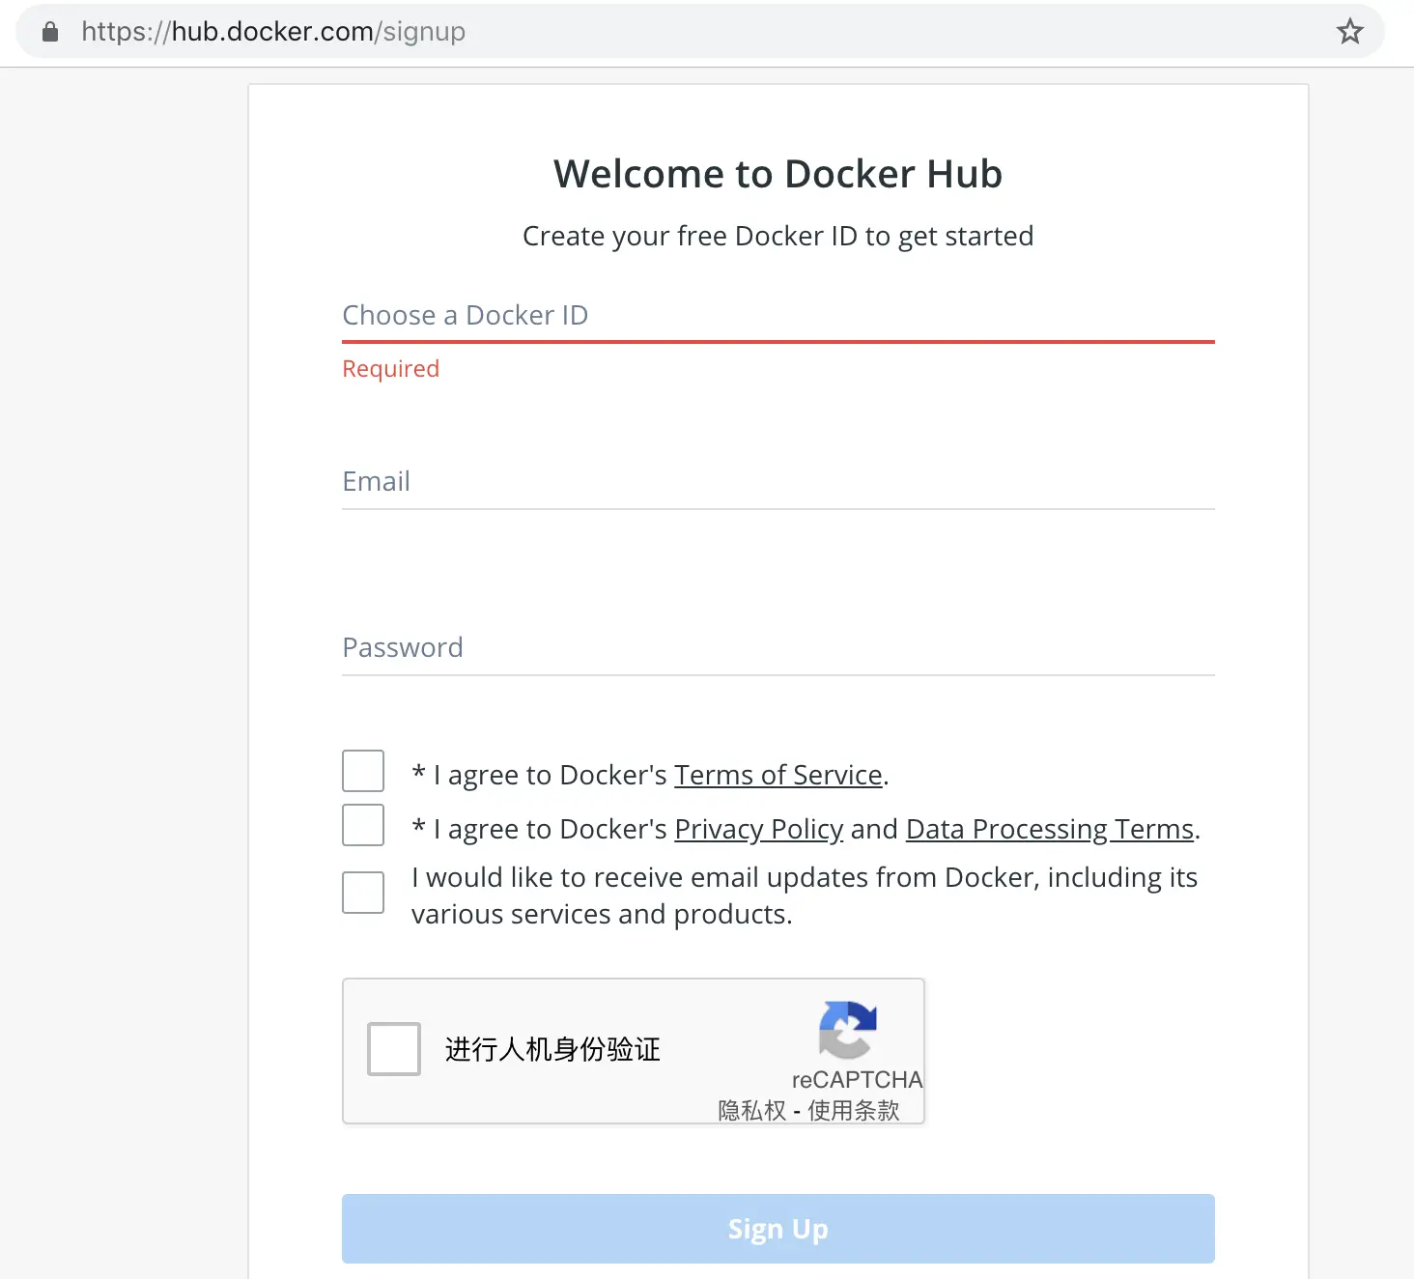Check the Terms of Service agreement box
Image resolution: width=1414 pixels, height=1279 pixels.
pos(363,771)
